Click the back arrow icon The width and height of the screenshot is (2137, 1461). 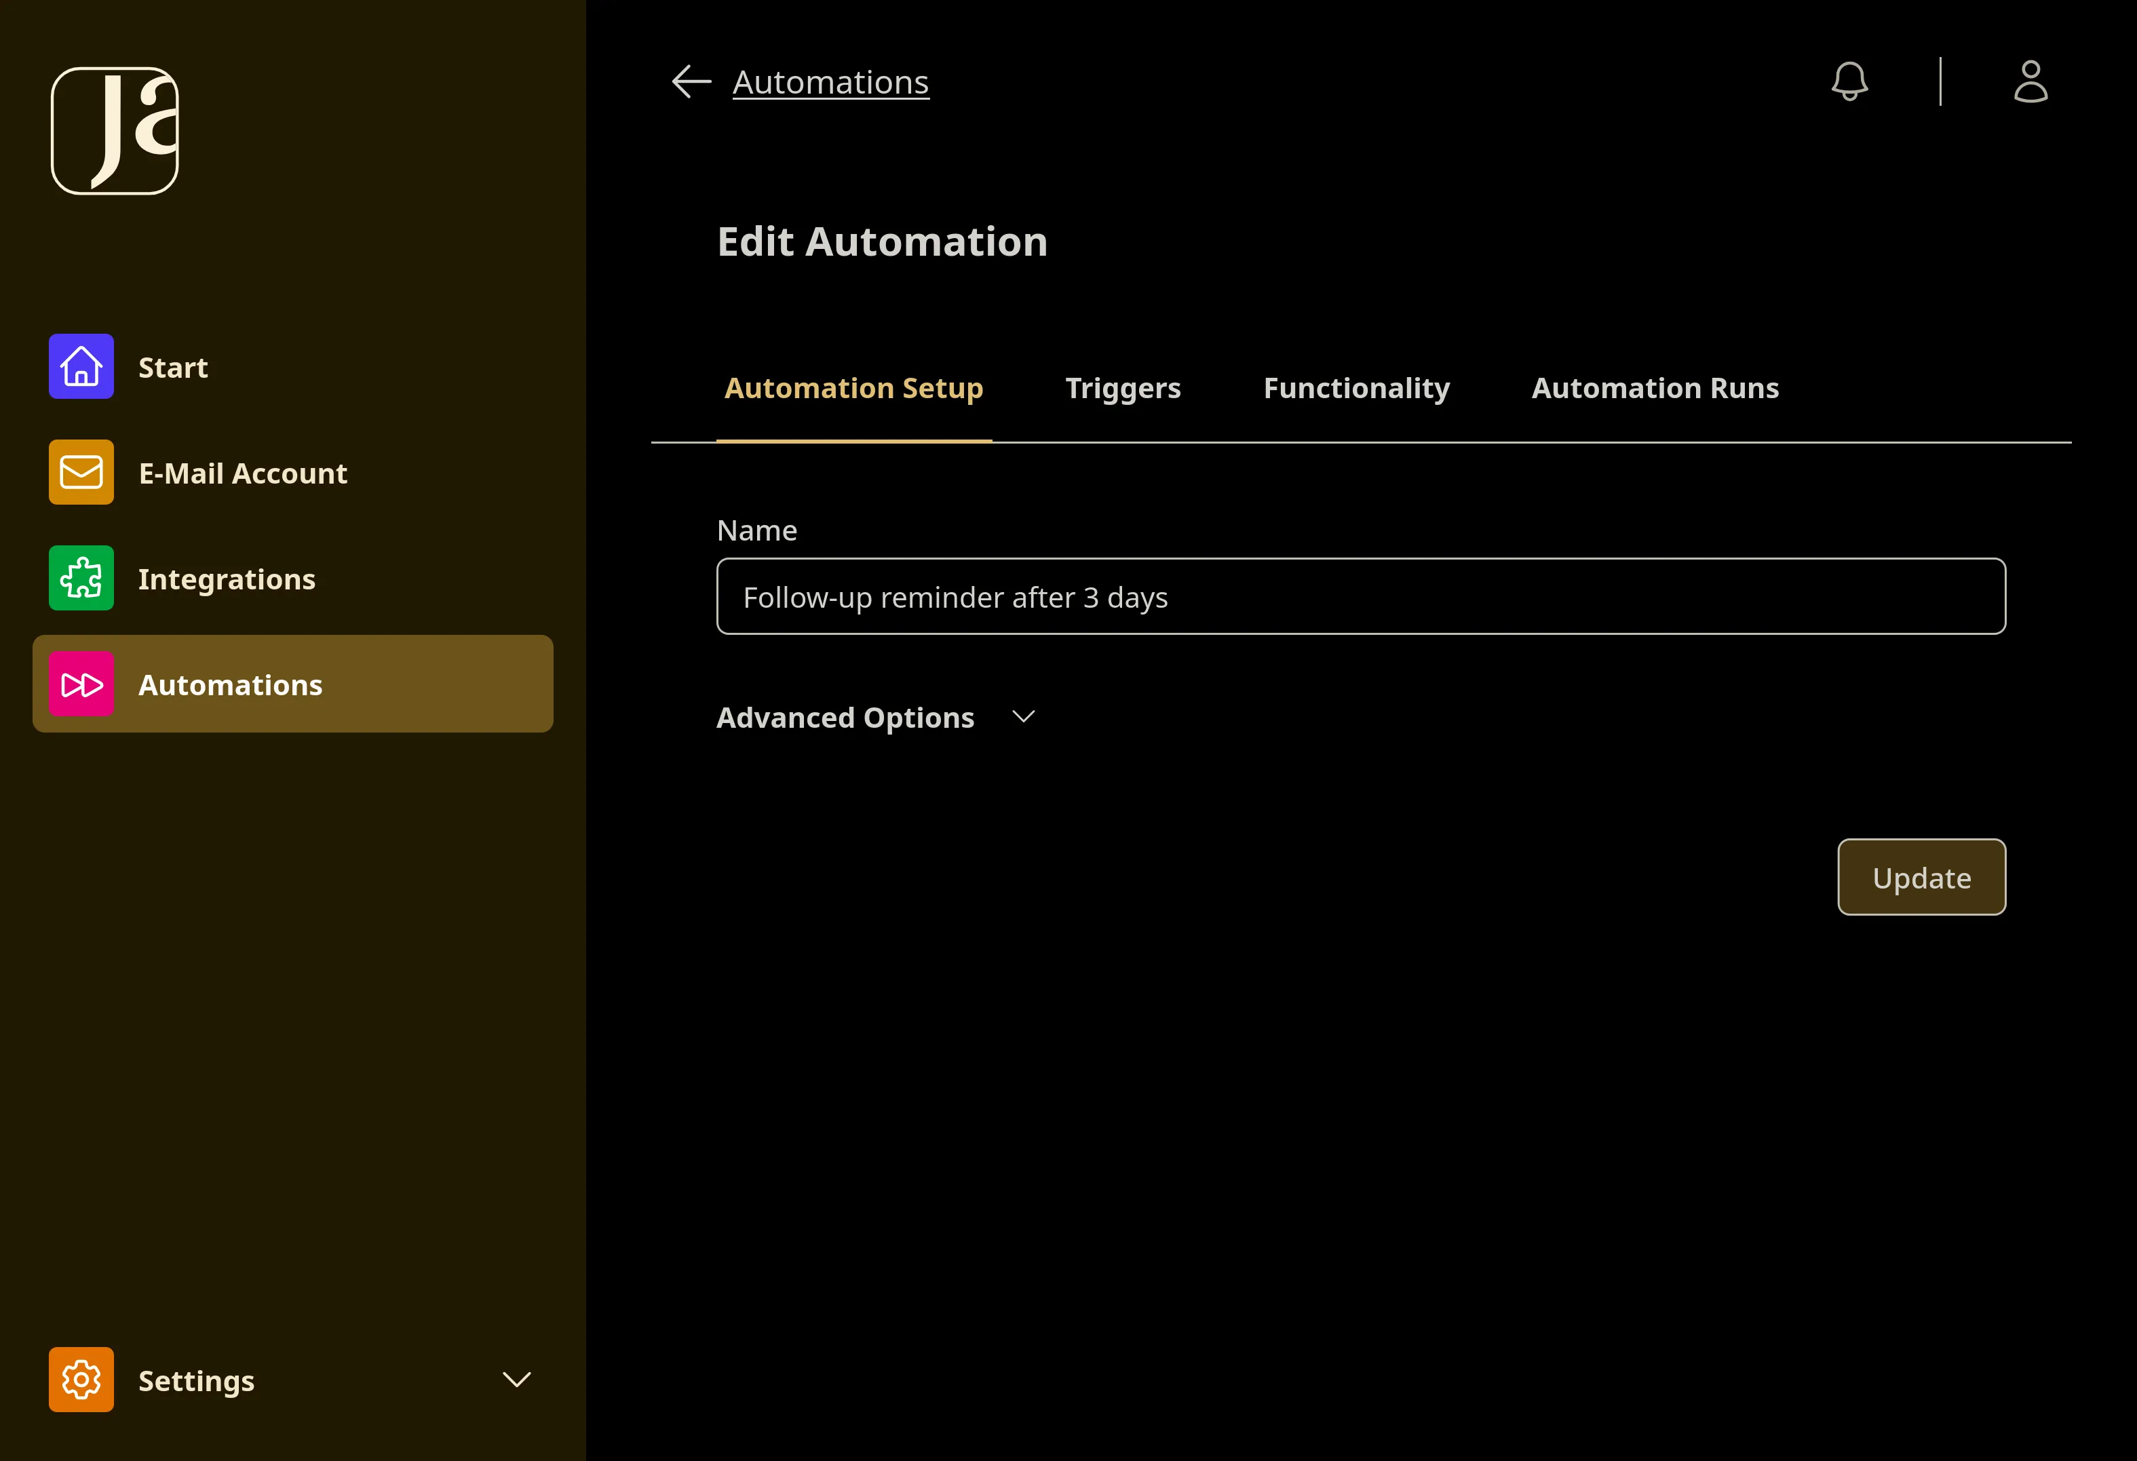[x=691, y=82]
